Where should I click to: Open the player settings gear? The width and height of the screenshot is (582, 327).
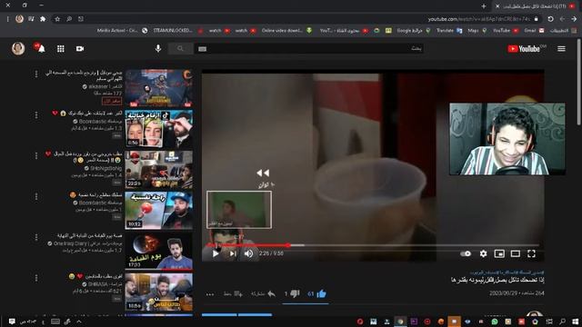point(483,253)
